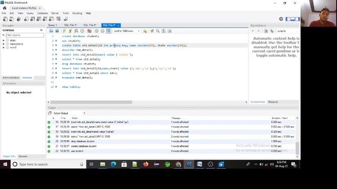Open the Scripting menu
The height and width of the screenshot is (189, 337).
[x=77, y=13]
